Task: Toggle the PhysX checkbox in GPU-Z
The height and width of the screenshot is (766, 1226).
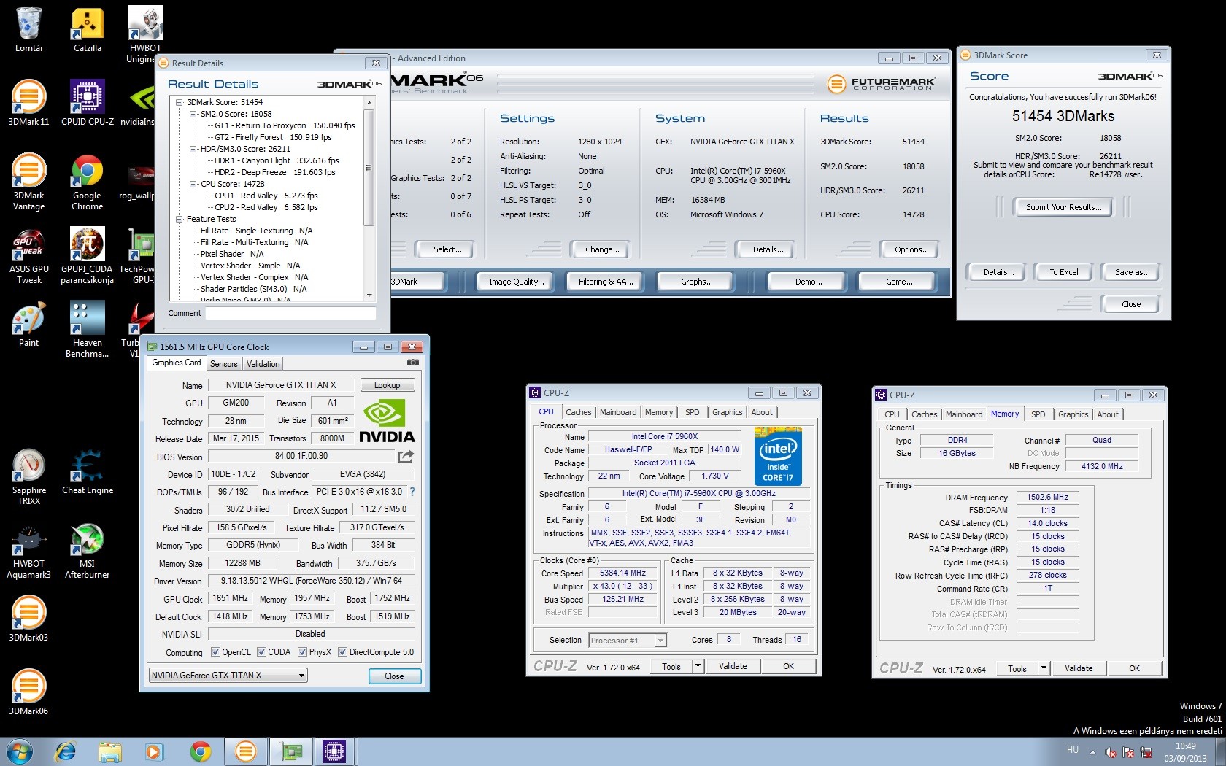Action: [x=302, y=652]
